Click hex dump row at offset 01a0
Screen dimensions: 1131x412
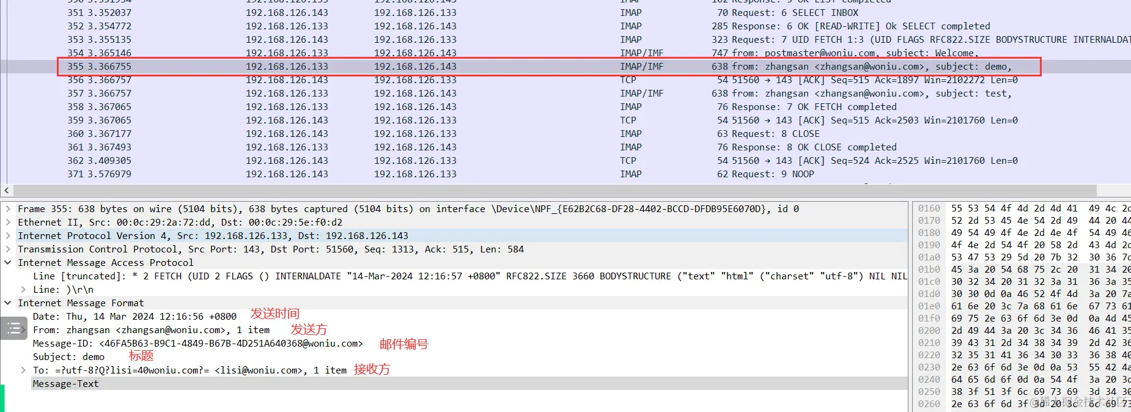(x=1024, y=257)
